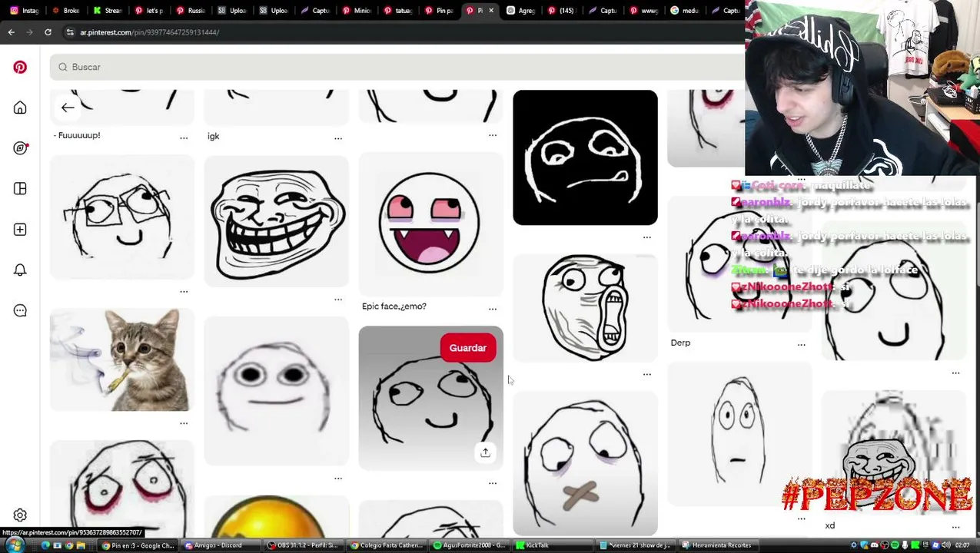Click the 'igk' pin title

[x=213, y=136]
